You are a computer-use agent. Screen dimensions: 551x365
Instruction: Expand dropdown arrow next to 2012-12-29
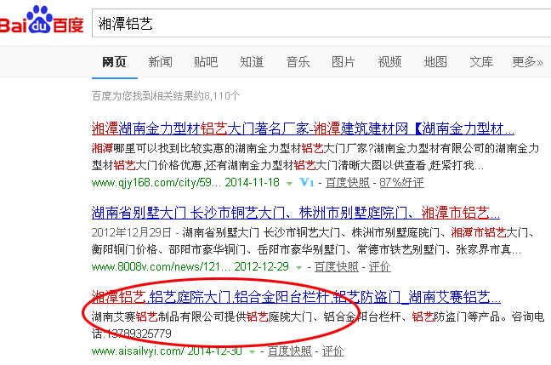tap(298, 268)
